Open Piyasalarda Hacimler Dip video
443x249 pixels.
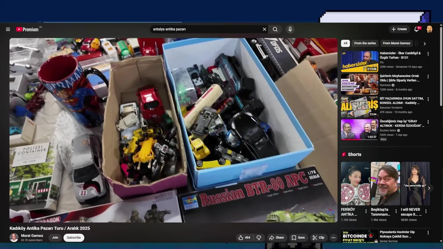[x=360, y=236]
